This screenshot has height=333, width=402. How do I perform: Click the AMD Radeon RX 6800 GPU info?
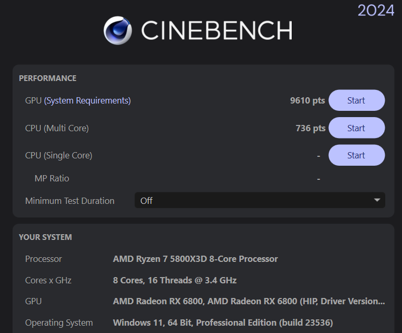pos(249,301)
